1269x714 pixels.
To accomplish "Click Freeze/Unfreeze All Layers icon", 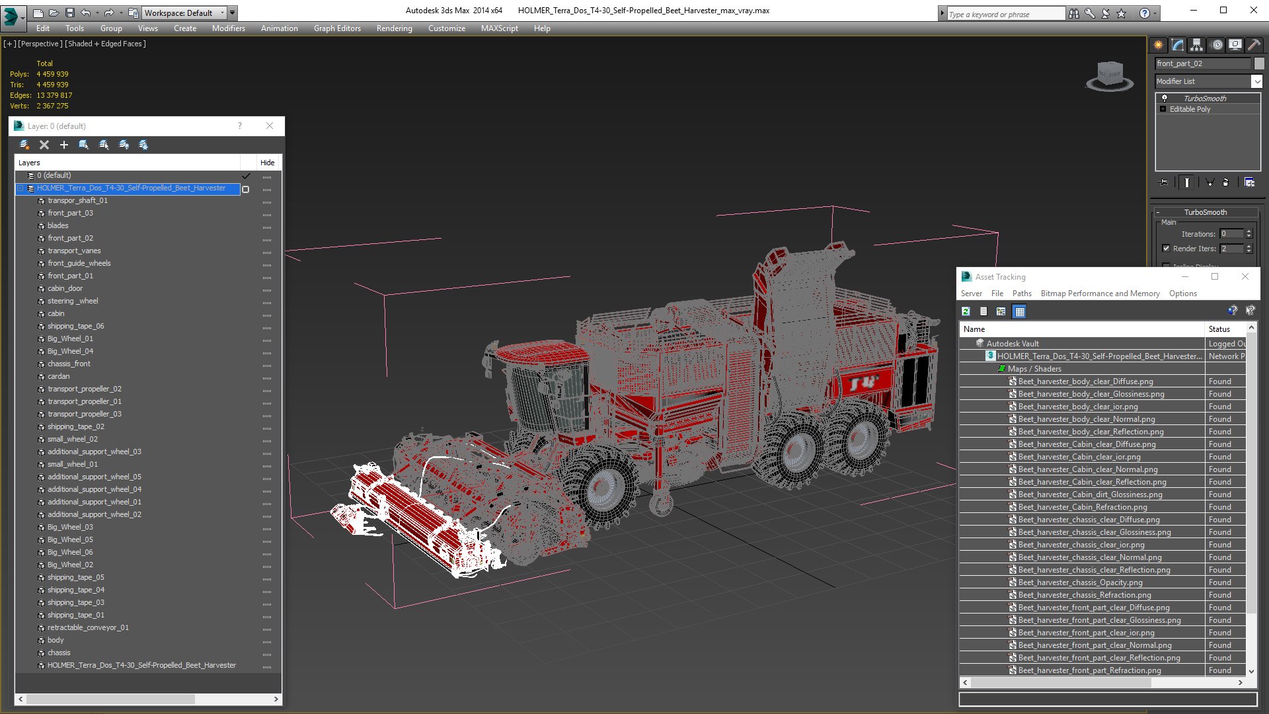I will [x=143, y=145].
